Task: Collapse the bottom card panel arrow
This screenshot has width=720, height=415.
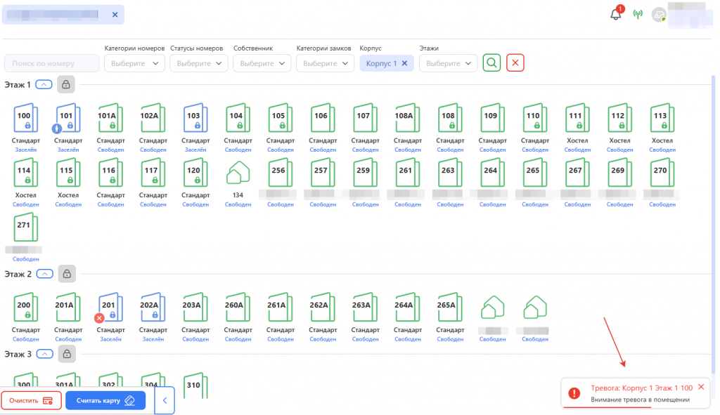Action: tap(165, 400)
